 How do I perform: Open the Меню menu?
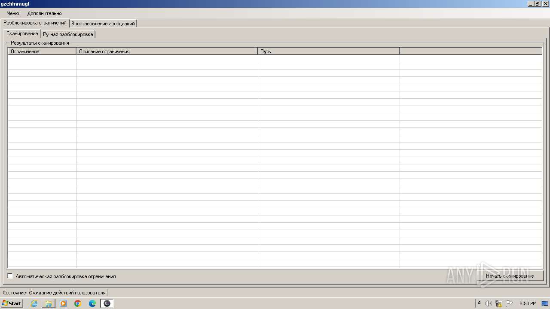pyautogui.click(x=12, y=13)
